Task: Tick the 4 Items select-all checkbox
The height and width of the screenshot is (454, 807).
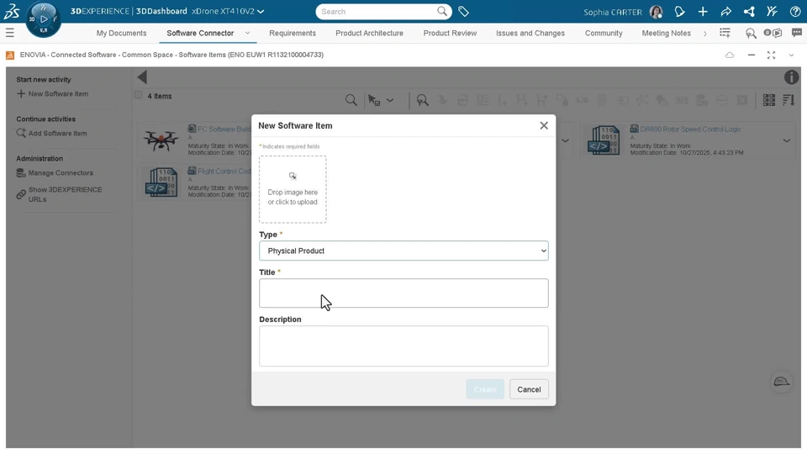Action: tap(138, 95)
